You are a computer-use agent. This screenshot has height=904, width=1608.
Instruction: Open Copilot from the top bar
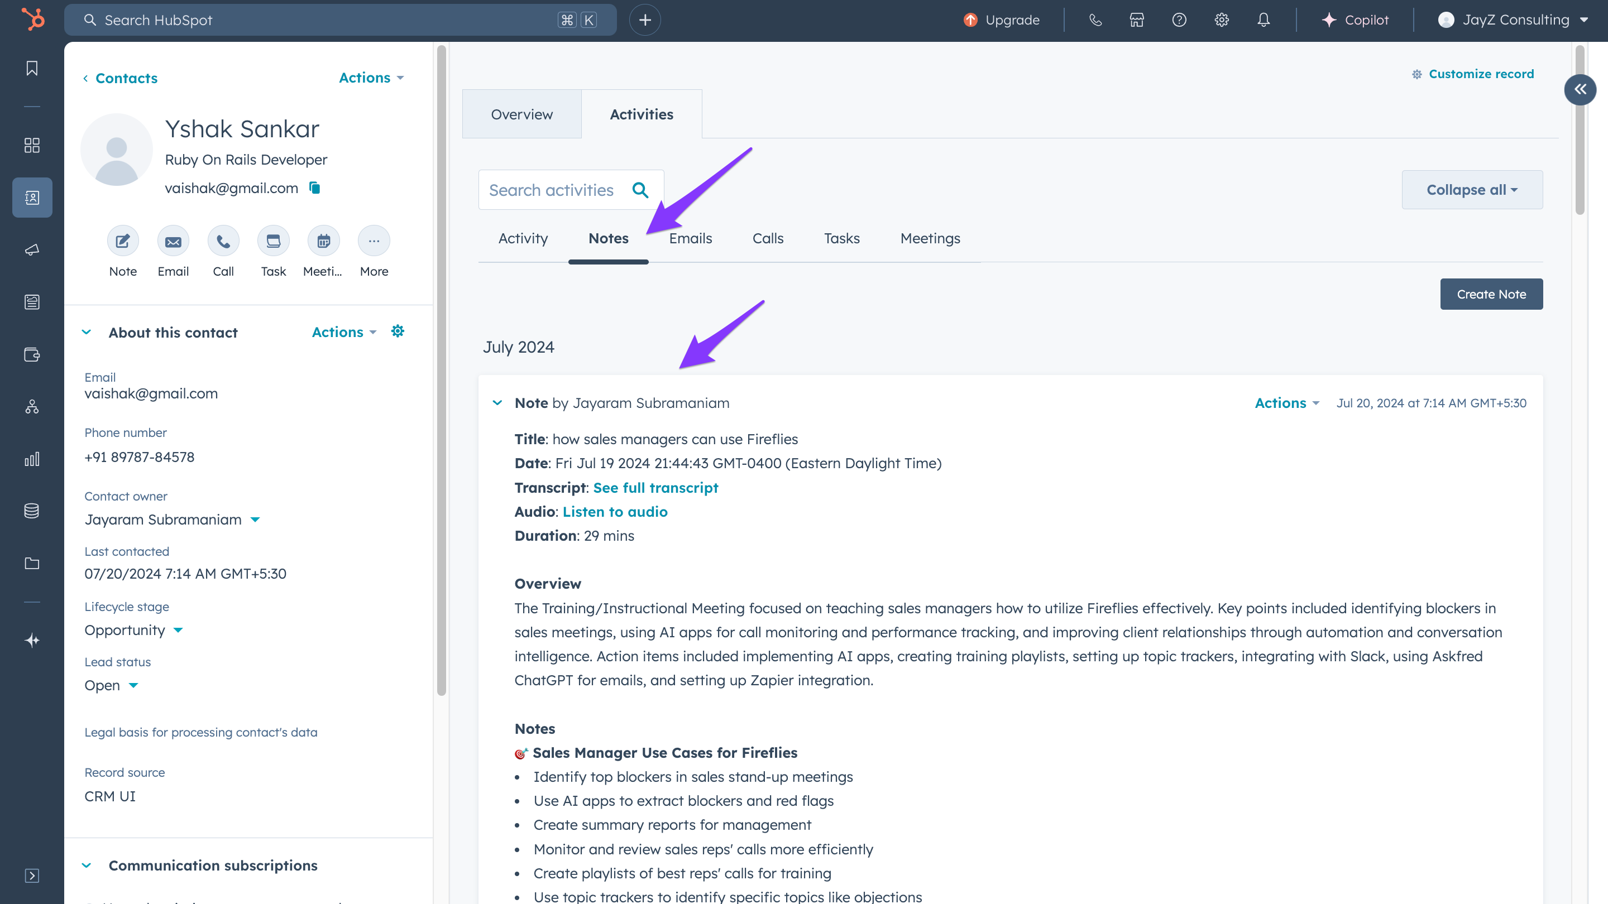click(x=1355, y=20)
